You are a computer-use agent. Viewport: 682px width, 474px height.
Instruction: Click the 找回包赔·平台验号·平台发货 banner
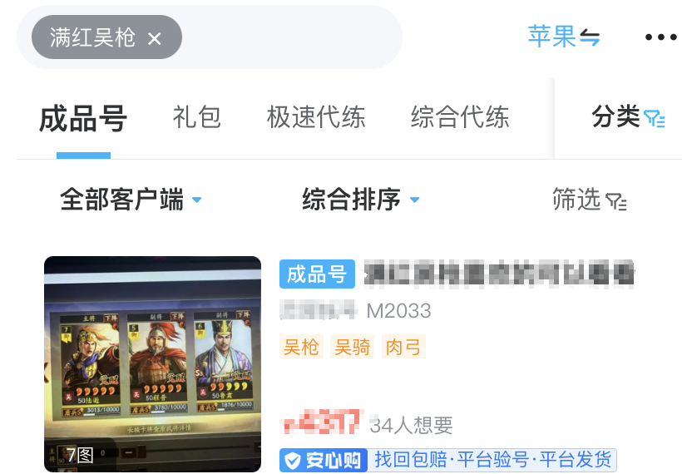[x=492, y=460]
